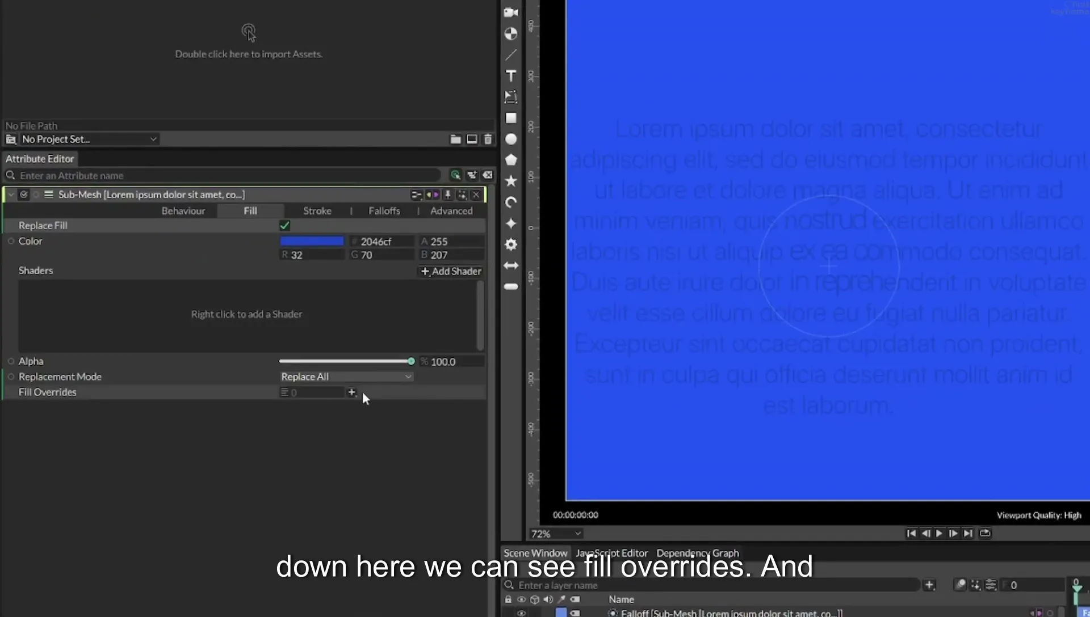Screen dimensions: 1090x617
Task: Select the Rectangle shape tool
Action: click(511, 118)
